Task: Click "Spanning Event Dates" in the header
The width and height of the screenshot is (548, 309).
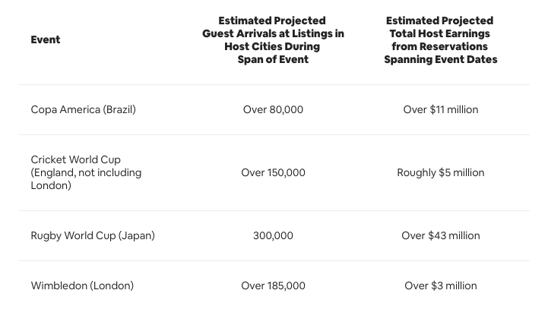Action: [440, 59]
